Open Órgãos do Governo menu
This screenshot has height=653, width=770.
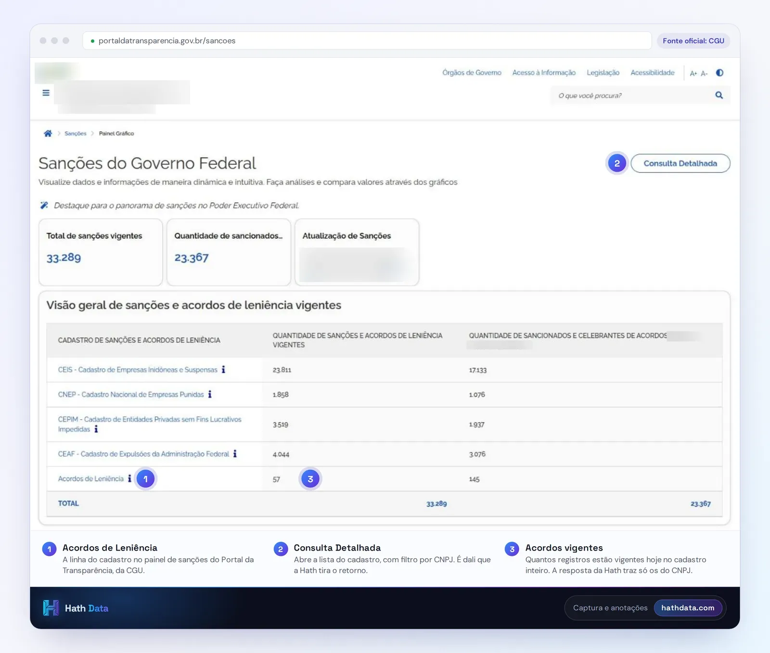472,73
